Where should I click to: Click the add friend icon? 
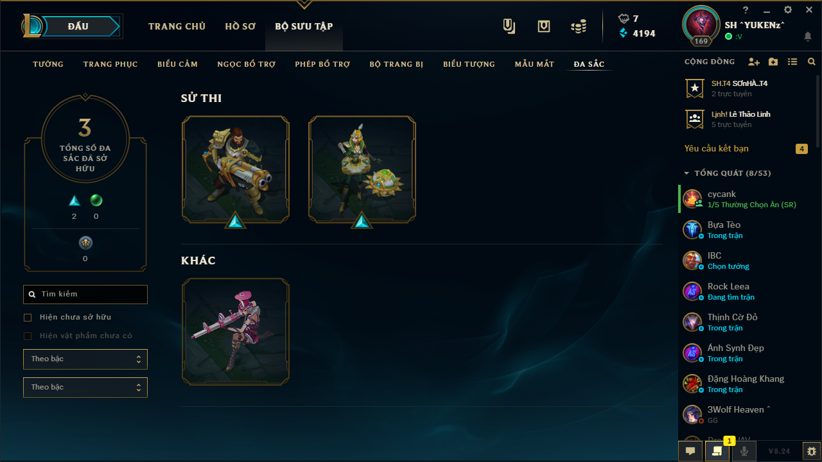[754, 62]
